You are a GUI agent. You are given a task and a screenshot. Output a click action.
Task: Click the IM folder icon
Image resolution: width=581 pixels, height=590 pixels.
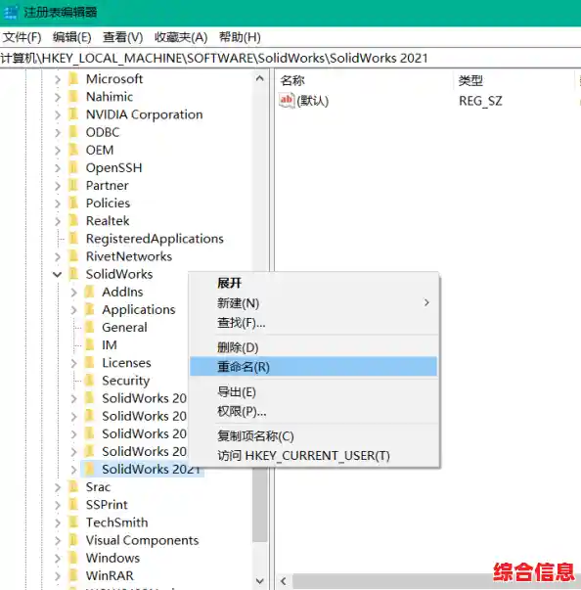coord(90,344)
